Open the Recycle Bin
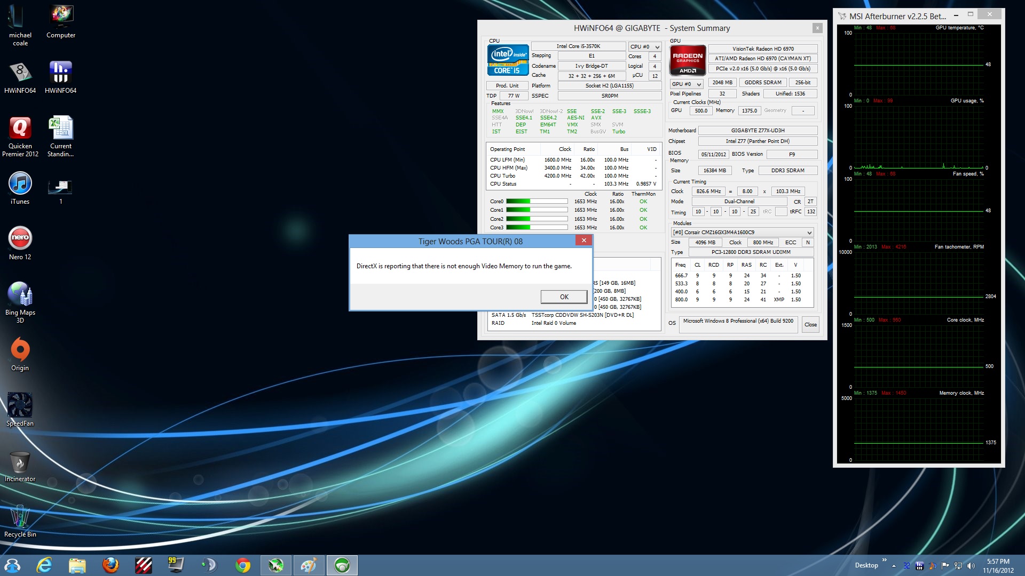The width and height of the screenshot is (1025, 576). (20, 521)
